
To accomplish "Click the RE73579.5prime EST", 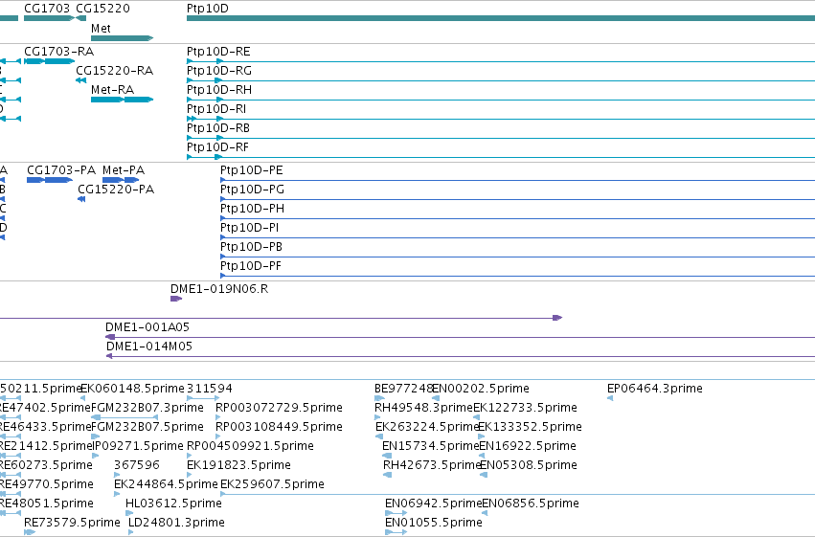I will pos(72,523).
